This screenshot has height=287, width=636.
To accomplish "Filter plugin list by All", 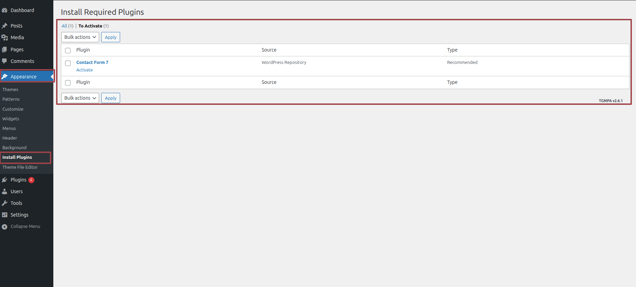I will [x=64, y=26].
